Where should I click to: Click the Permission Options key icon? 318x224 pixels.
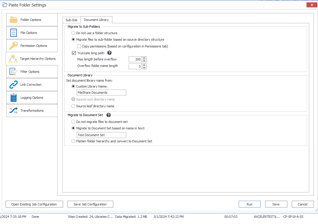pyautogui.click(x=13, y=45)
